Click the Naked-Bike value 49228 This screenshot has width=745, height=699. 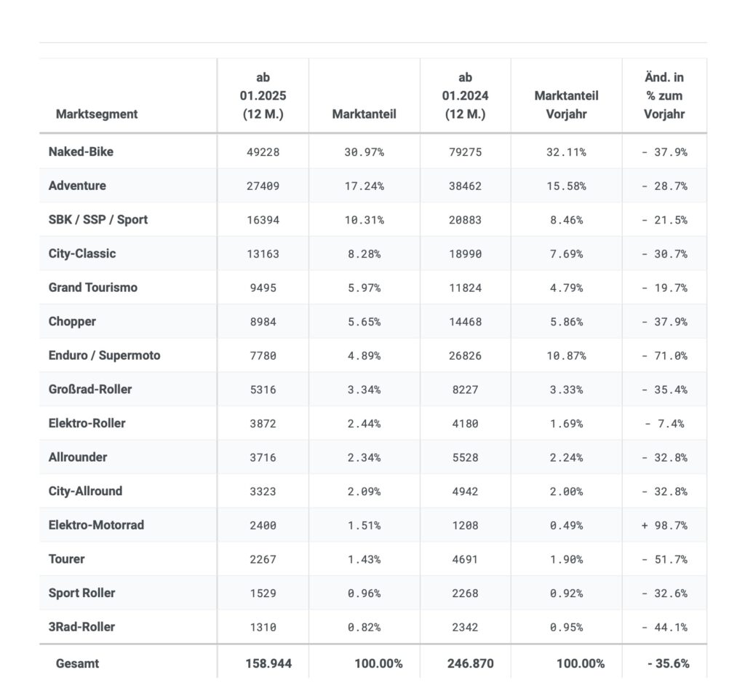pos(263,152)
